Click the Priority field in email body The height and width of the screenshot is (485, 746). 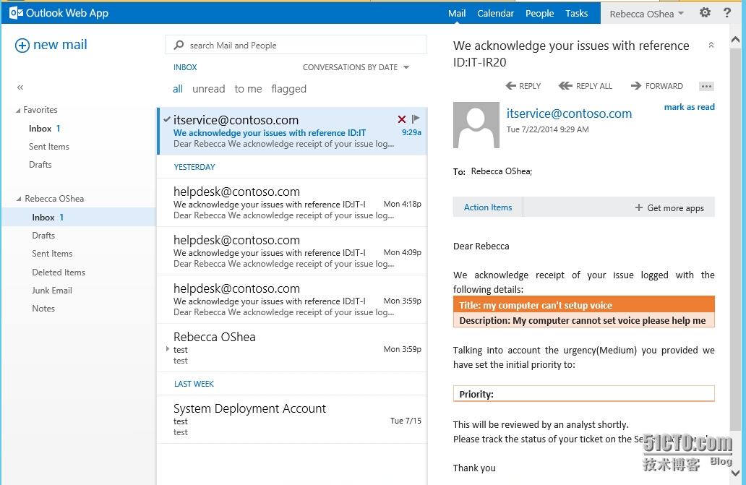click(x=584, y=394)
